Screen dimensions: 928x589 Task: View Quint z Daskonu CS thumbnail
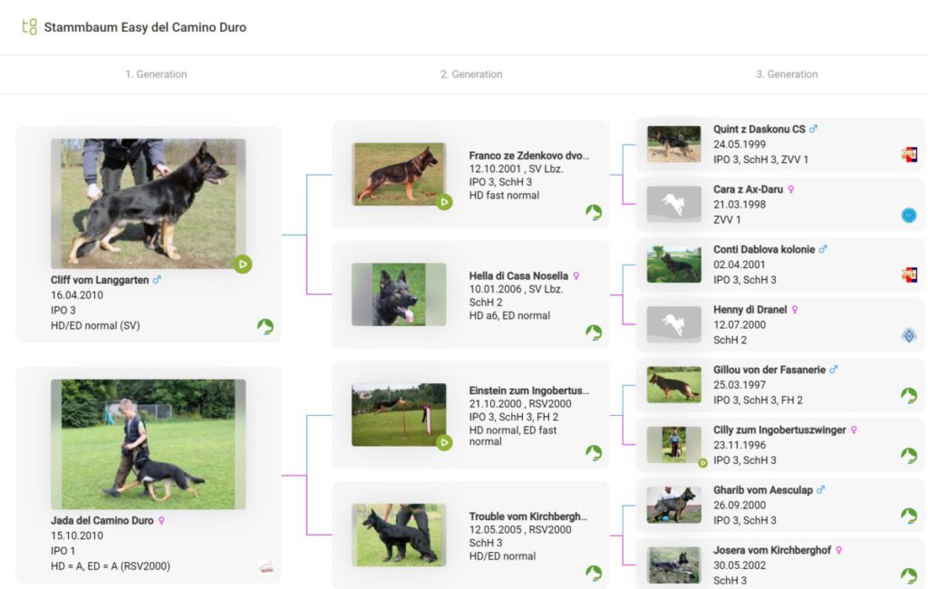pyautogui.click(x=673, y=144)
